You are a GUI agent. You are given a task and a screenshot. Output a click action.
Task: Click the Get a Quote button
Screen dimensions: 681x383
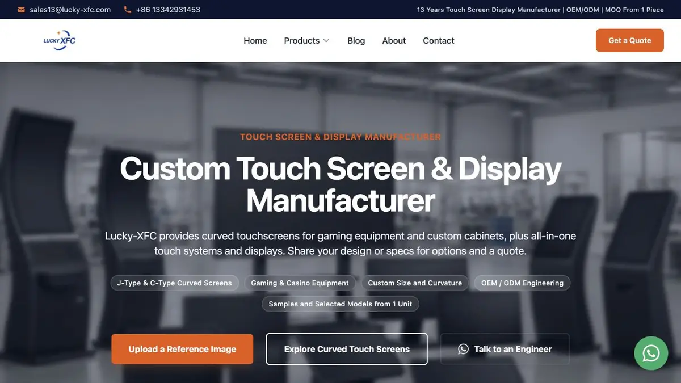(630, 40)
